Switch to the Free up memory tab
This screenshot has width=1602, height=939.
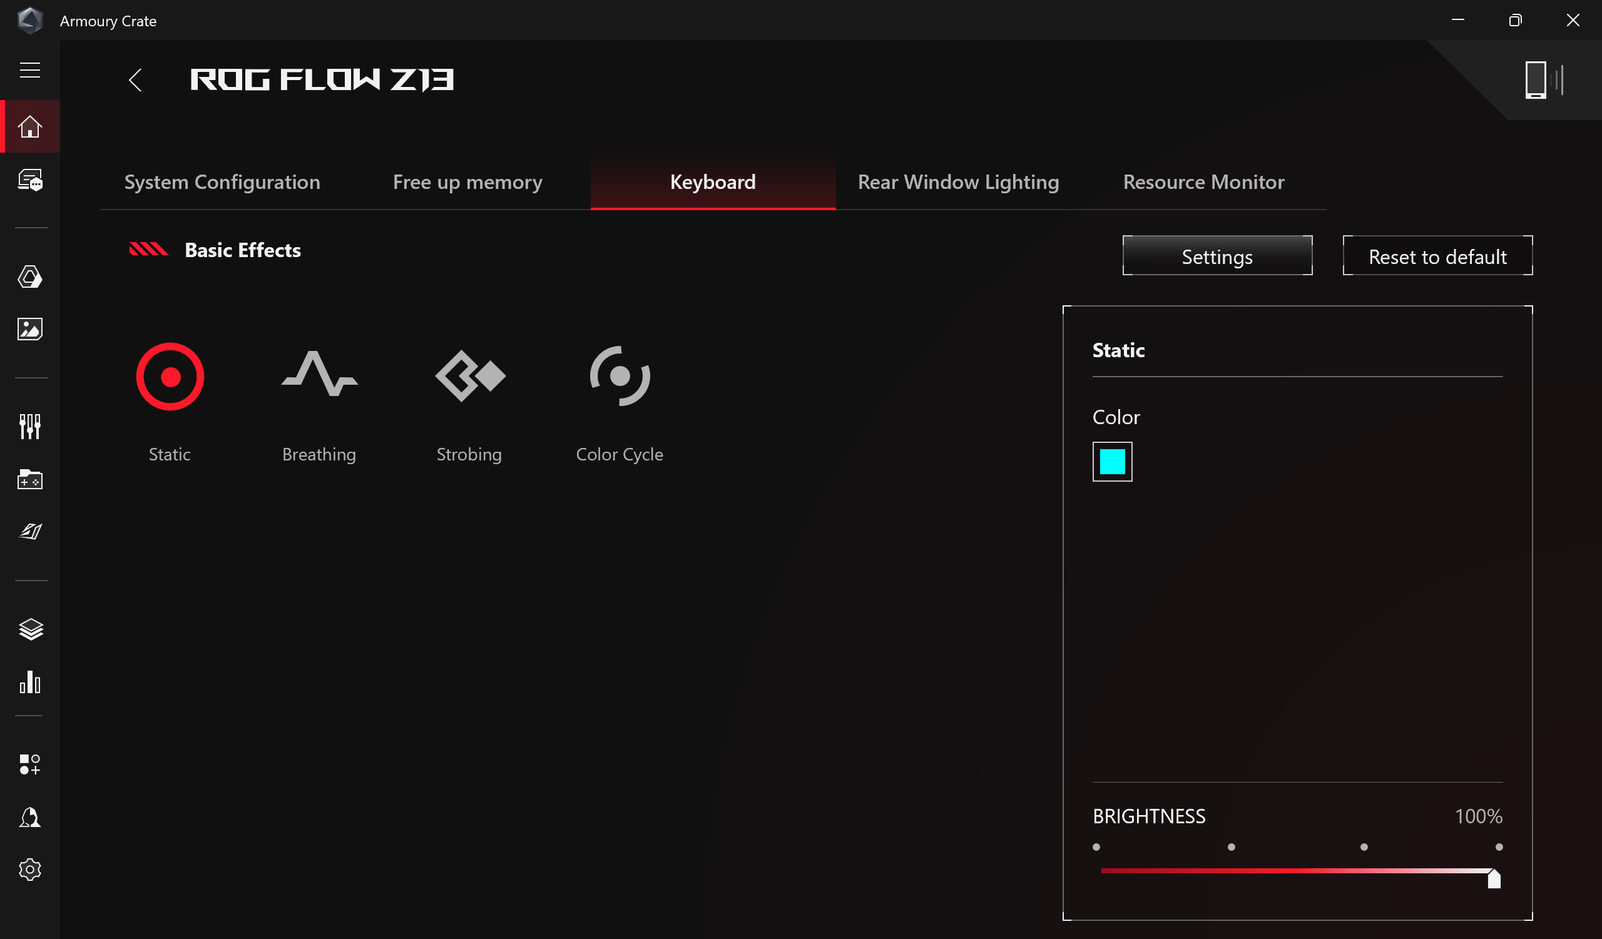(467, 182)
